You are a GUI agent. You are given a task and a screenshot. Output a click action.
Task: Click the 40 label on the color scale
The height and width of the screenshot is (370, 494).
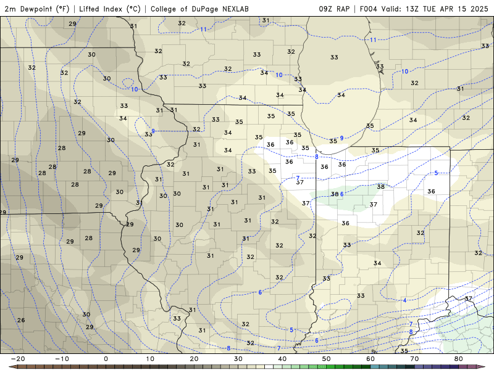click(x=282, y=359)
